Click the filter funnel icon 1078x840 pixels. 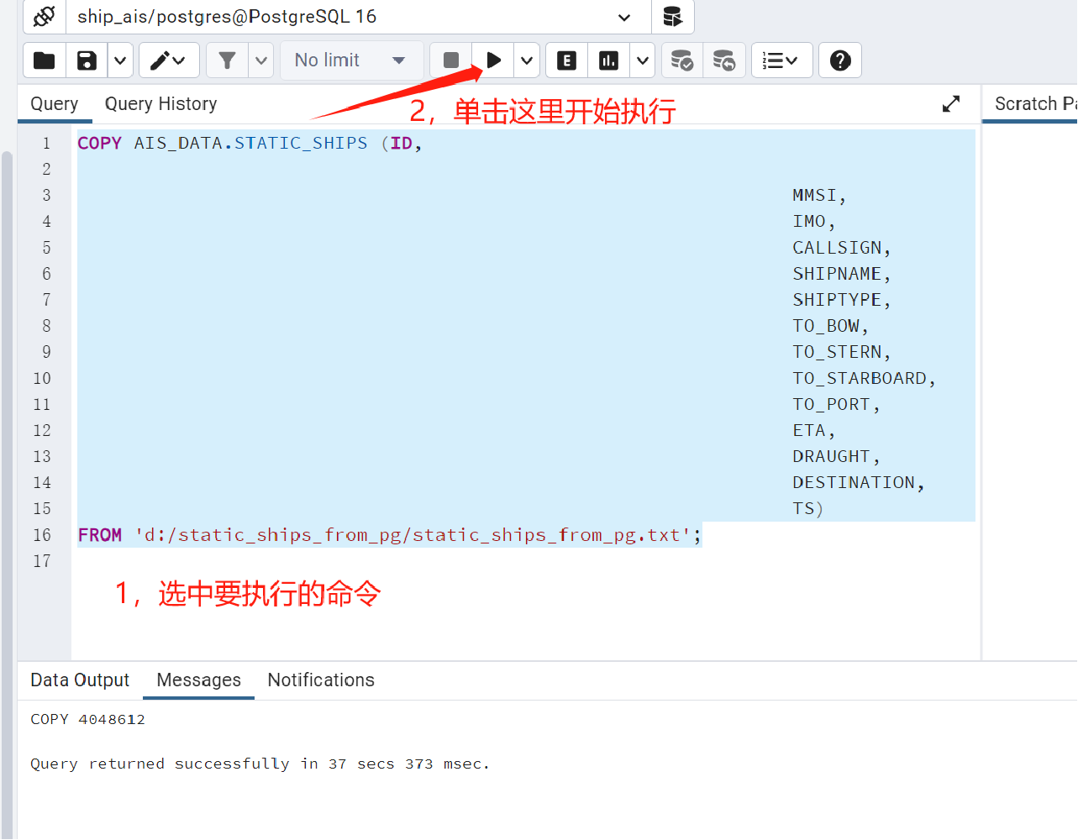[227, 60]
